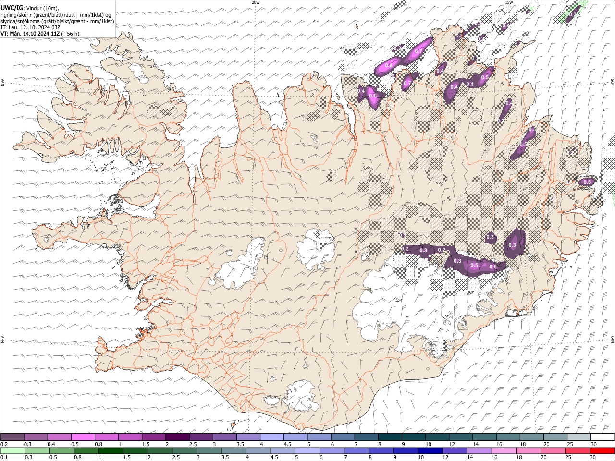Click the 'VT: Mán. 14.10.2024 11Z (+56 h)' line
This screenshot has width=615, height=461.
pyautogui.click(x=40, y=34)
